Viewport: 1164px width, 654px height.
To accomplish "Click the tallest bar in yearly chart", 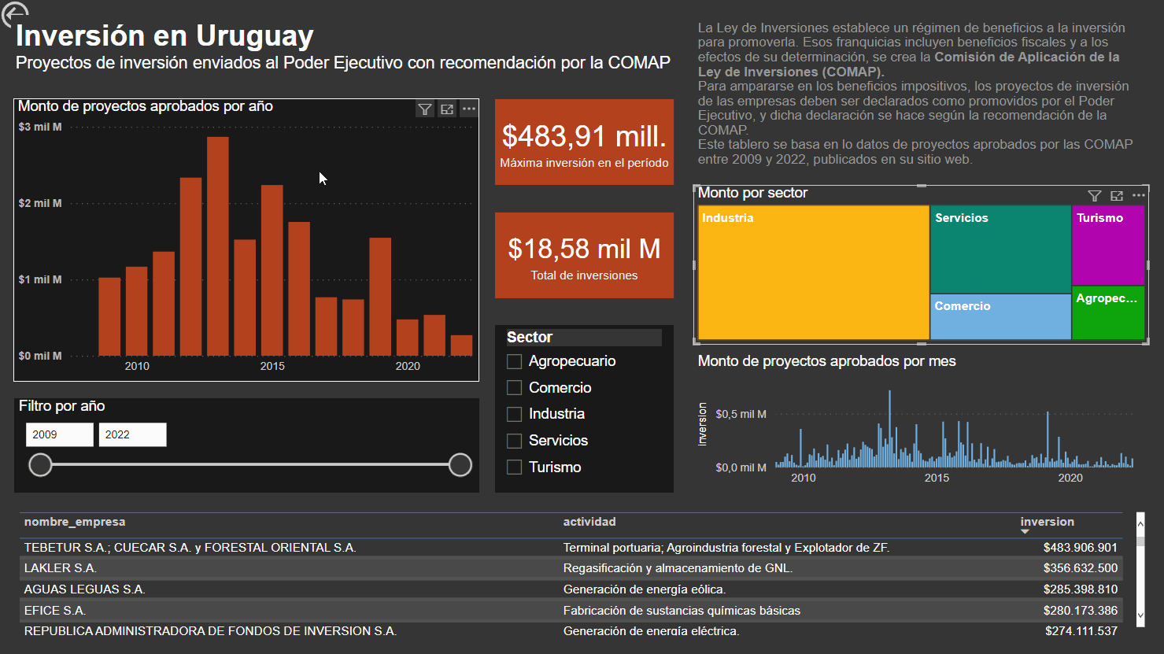I will 218,246.
